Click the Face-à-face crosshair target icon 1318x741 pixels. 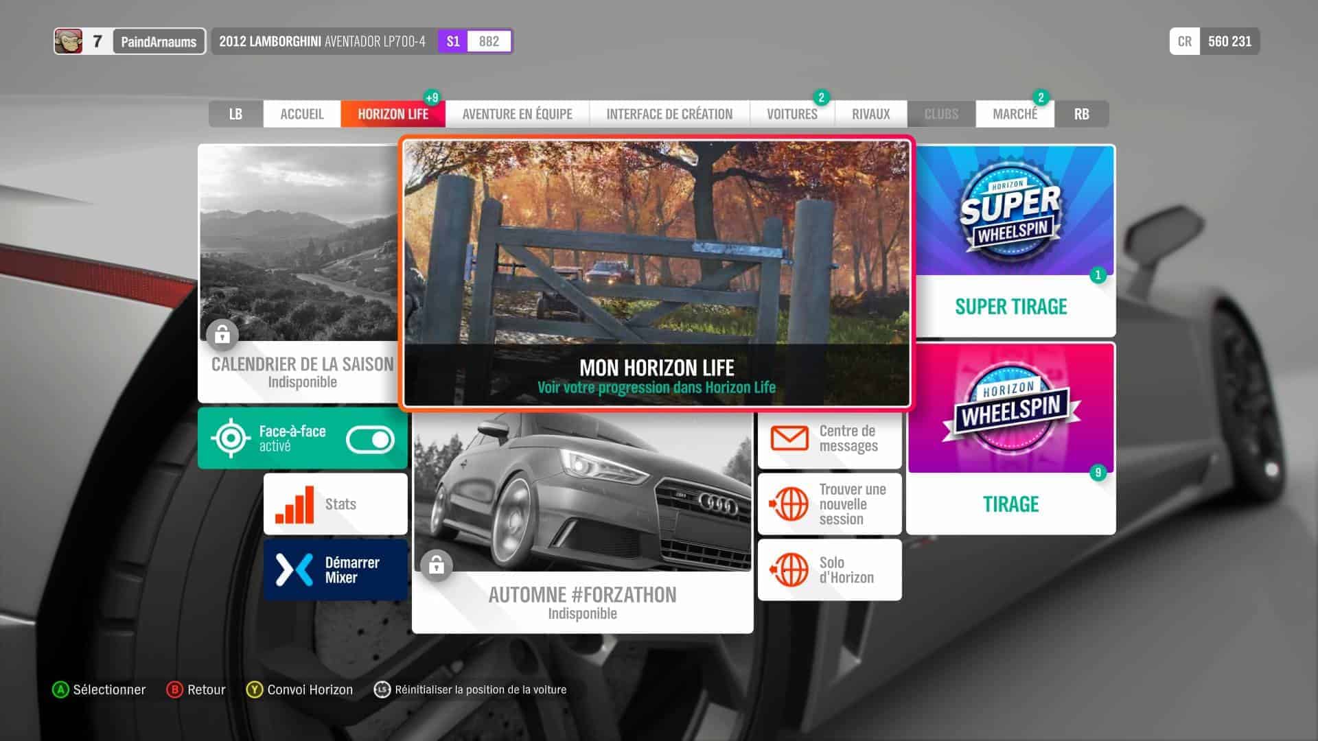231,438
